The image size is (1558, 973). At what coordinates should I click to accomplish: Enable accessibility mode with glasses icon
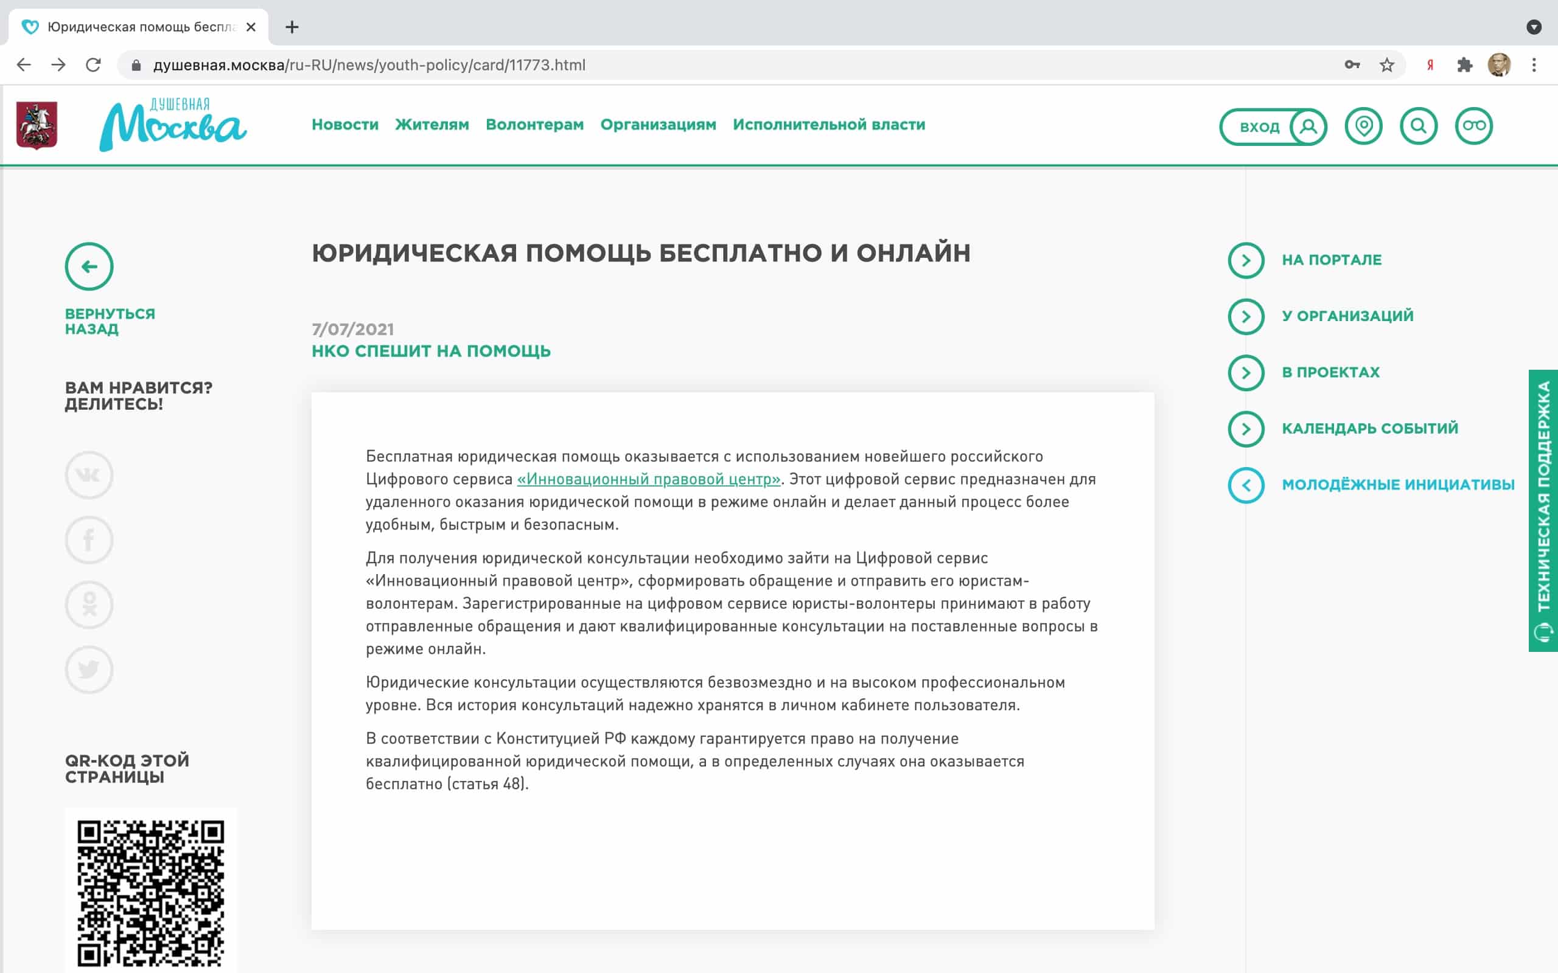point(1474,126)
